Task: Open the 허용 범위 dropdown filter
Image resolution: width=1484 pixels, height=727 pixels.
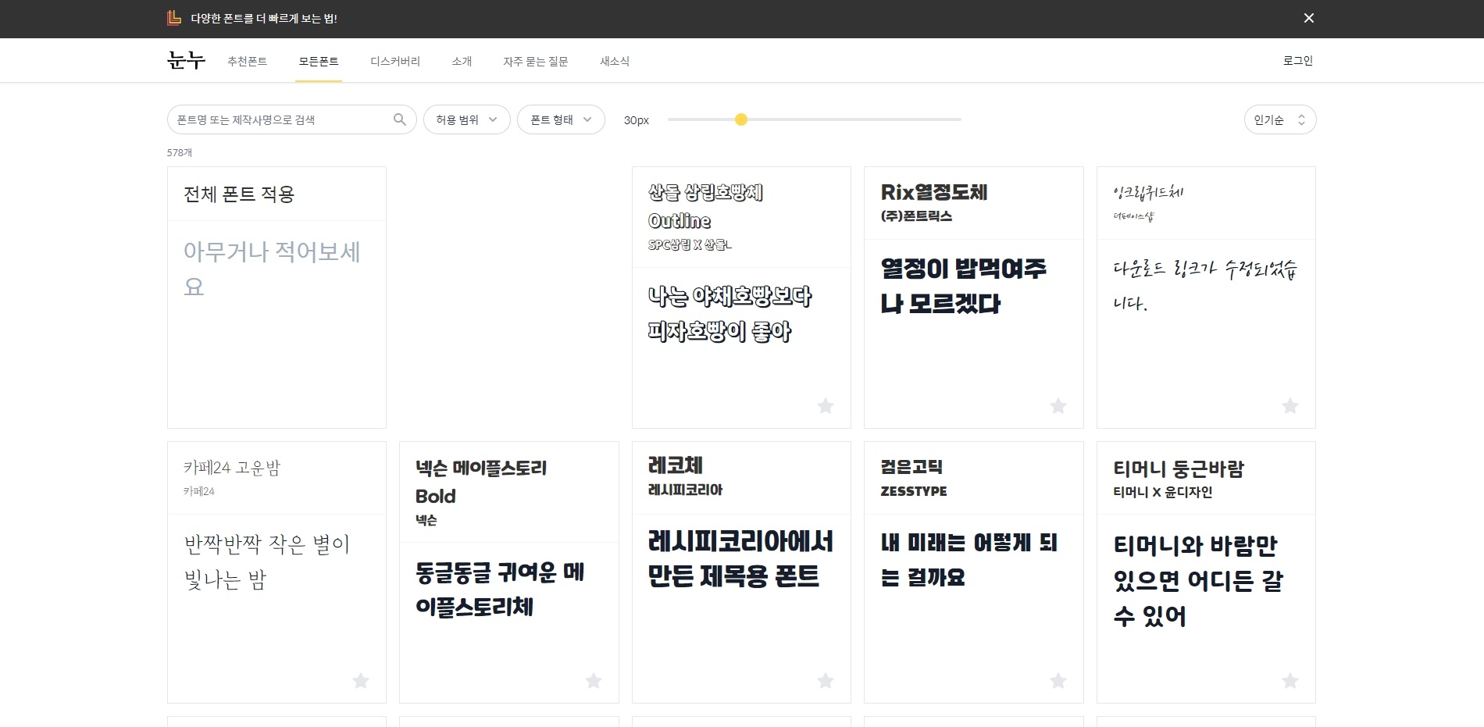Action: pos(467,119)
